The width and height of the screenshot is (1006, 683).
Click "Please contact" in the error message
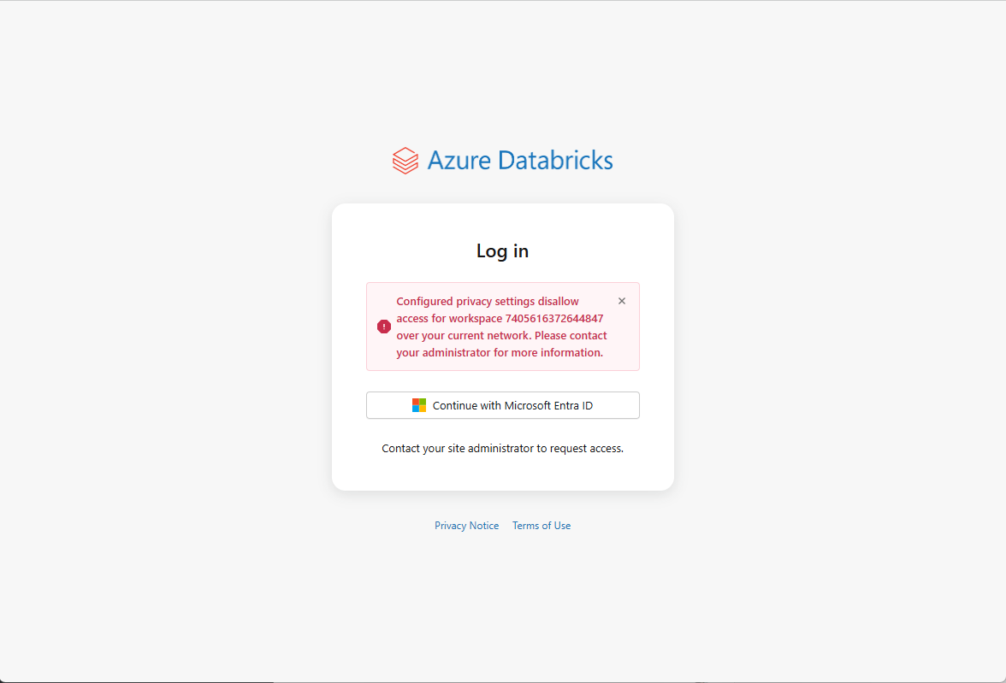pyautogui.click(x=571, y=335)
